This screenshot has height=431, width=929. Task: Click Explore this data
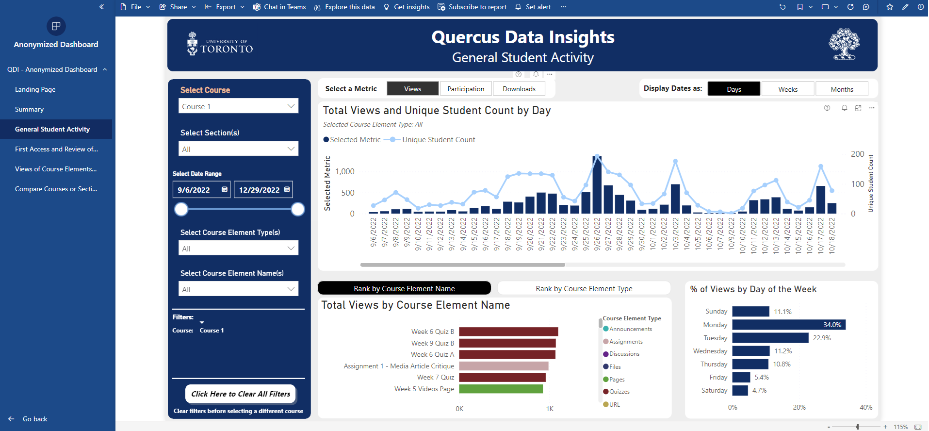point(344,7)
